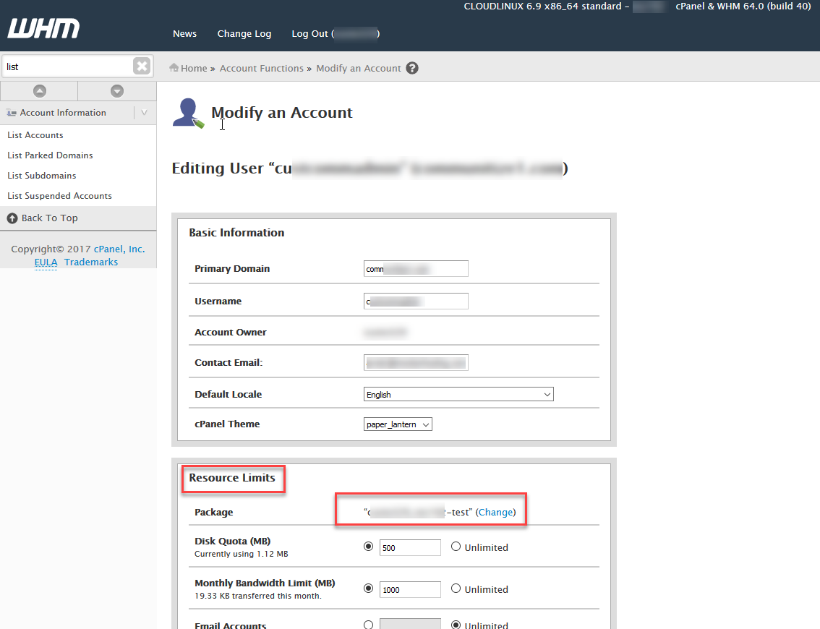Select Unlimited radio for Disk Quota

456,547
